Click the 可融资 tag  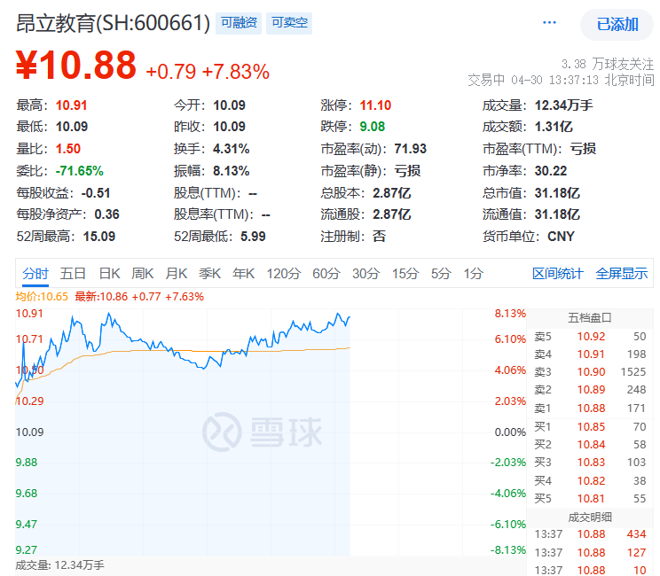[239, 23]
